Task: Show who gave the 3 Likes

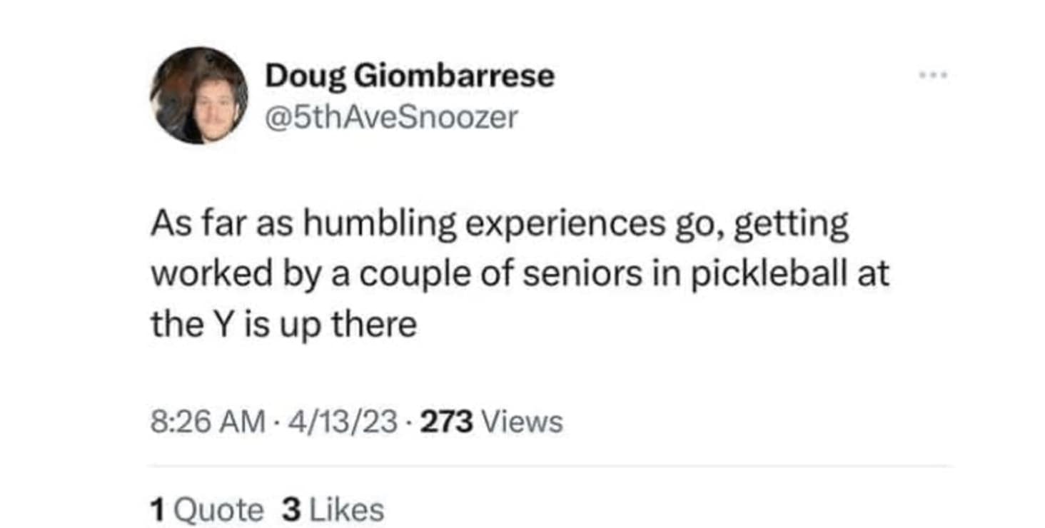Action: (333, 510)
